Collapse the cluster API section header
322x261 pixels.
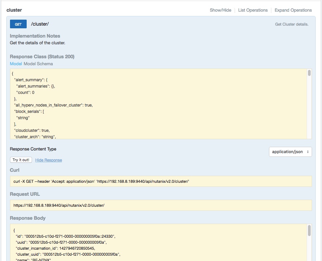(14, 10)
